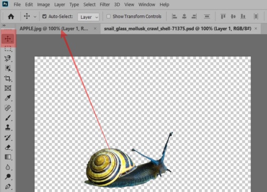Select the Lasso tool
The image size is (267, 192).
(8, 58)
